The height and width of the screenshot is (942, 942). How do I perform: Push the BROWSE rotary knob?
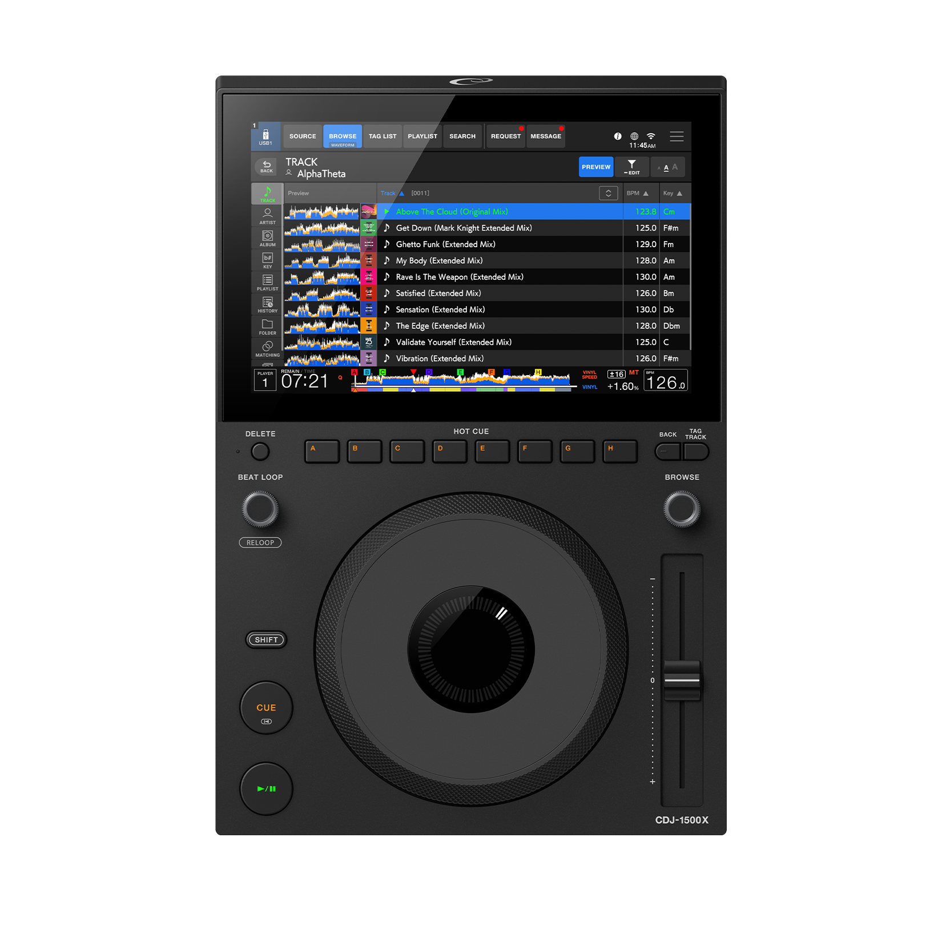pyautogui.click(x=682, y=509)
